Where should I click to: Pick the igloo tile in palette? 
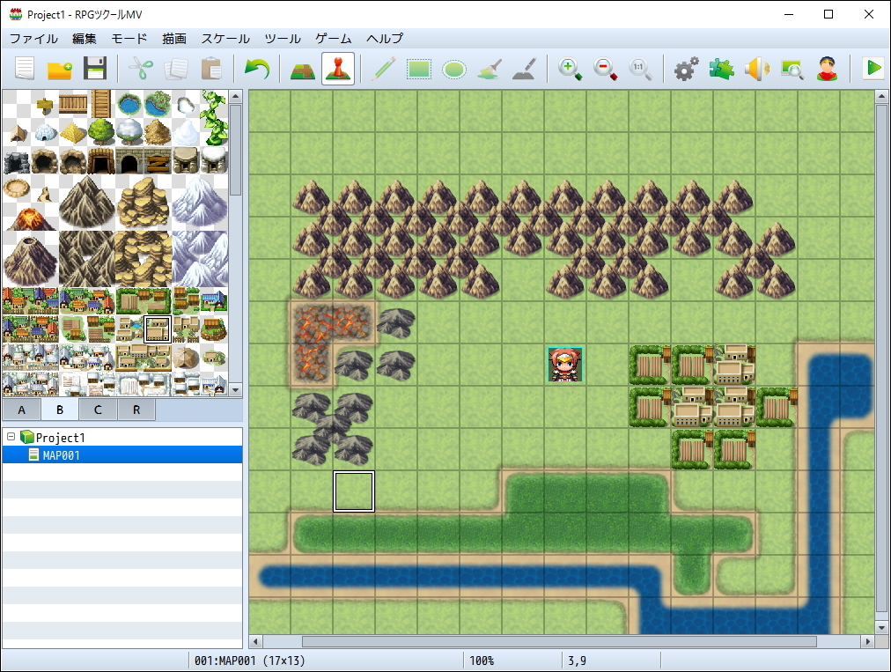(x=44, y=132)
